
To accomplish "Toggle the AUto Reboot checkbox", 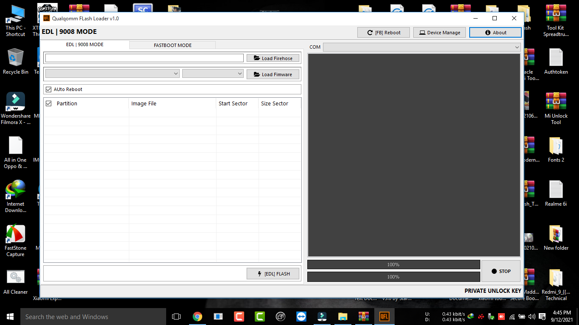I will (48, 89).
